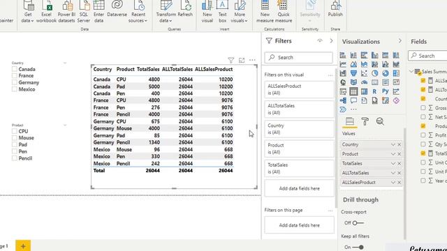447x251 pixels.
Task: Collapse the Filters pane
Action: pos(331,41)
